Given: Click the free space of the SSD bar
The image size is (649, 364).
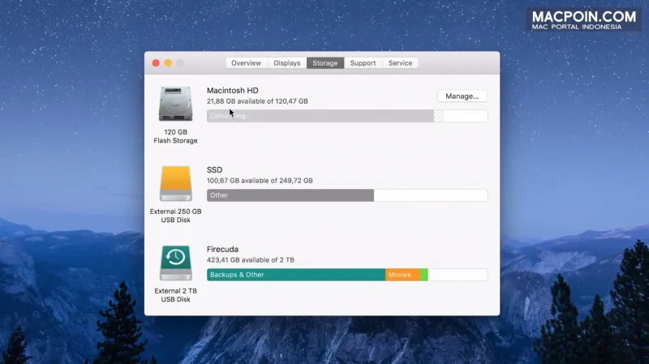Looking at the screenshot, I should pos(431,195).
